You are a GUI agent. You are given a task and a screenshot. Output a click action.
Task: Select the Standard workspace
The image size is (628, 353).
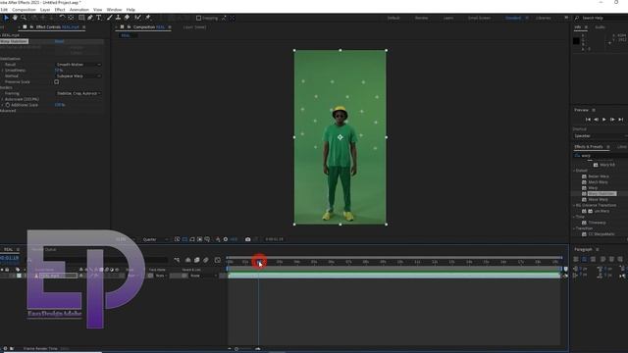coord(513,18)
